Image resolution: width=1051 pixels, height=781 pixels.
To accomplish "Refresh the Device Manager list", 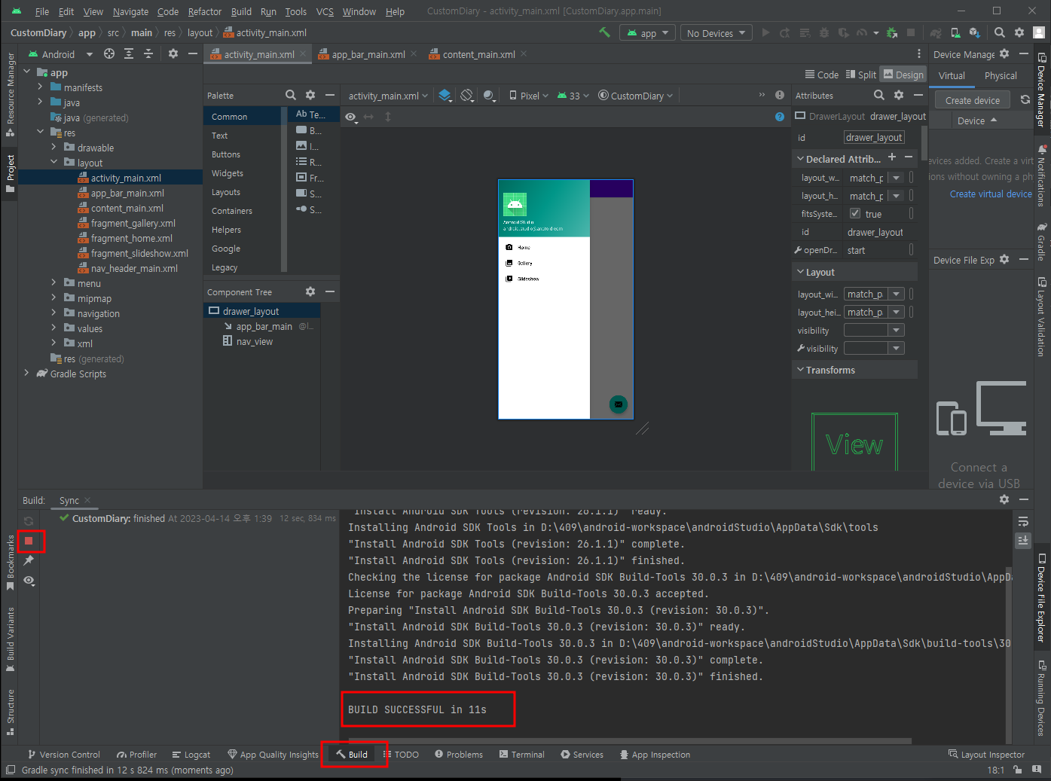I will click(1025, 99).
